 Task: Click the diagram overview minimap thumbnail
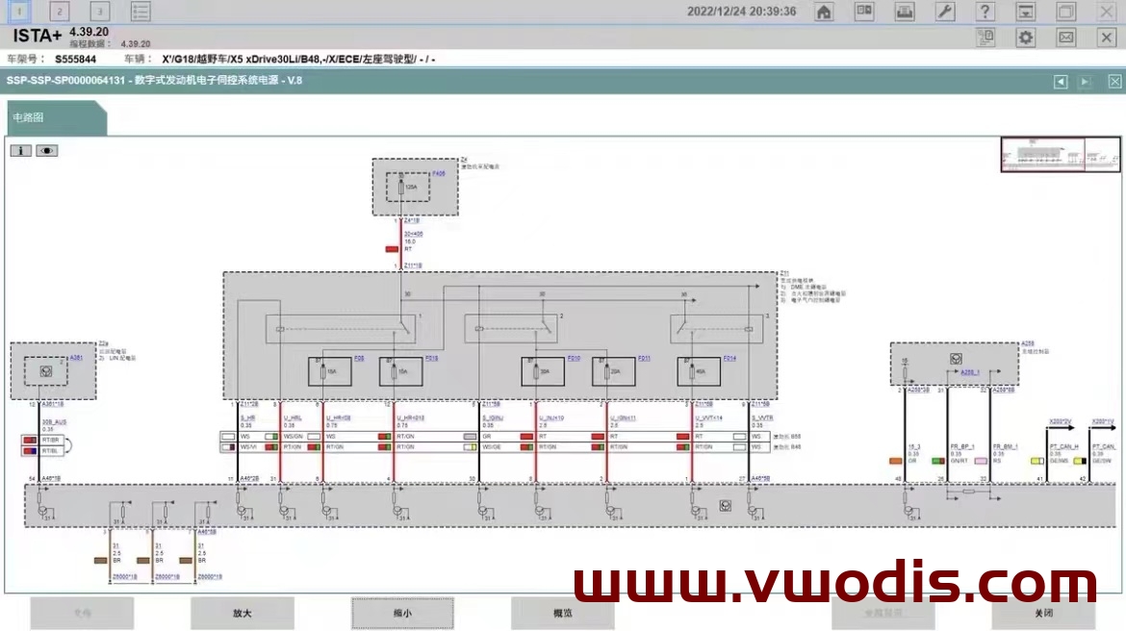1061,155
